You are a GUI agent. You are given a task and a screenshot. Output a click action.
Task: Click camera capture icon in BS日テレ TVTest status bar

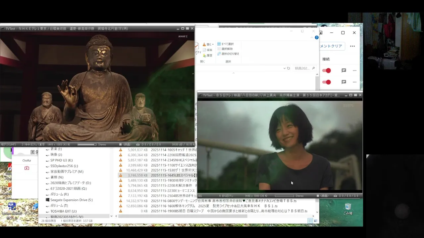coord(335,196)
